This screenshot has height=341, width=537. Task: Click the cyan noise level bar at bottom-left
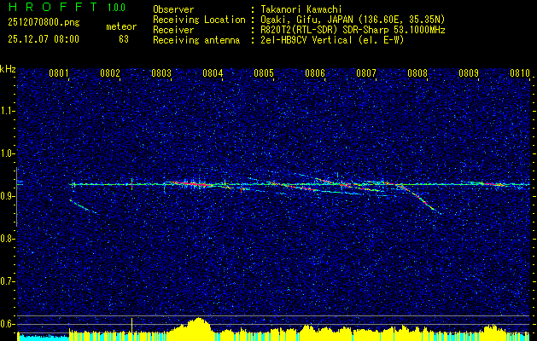tap(43, 338)
